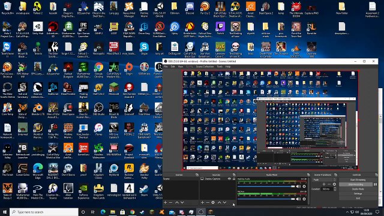
Task: Select the Origin desktop shortcut
Action: pos(129,69)
